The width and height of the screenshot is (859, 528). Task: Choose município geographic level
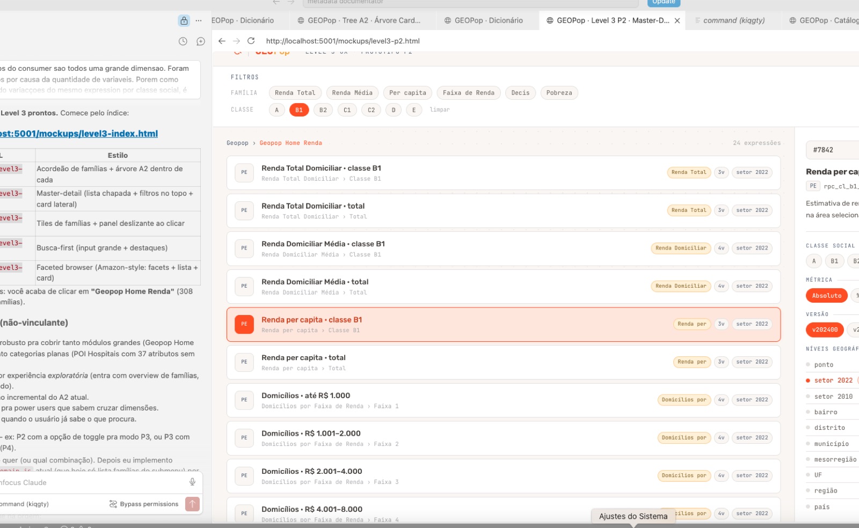coord(831,444)
